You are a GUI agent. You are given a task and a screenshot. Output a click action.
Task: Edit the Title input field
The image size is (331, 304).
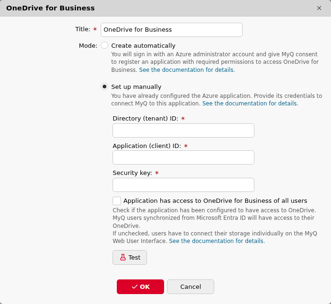171,30
